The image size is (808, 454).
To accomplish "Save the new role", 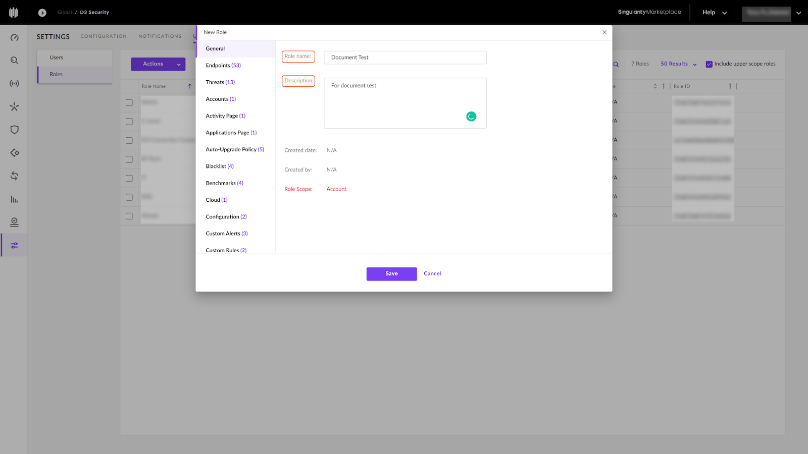I will point(391,274).
